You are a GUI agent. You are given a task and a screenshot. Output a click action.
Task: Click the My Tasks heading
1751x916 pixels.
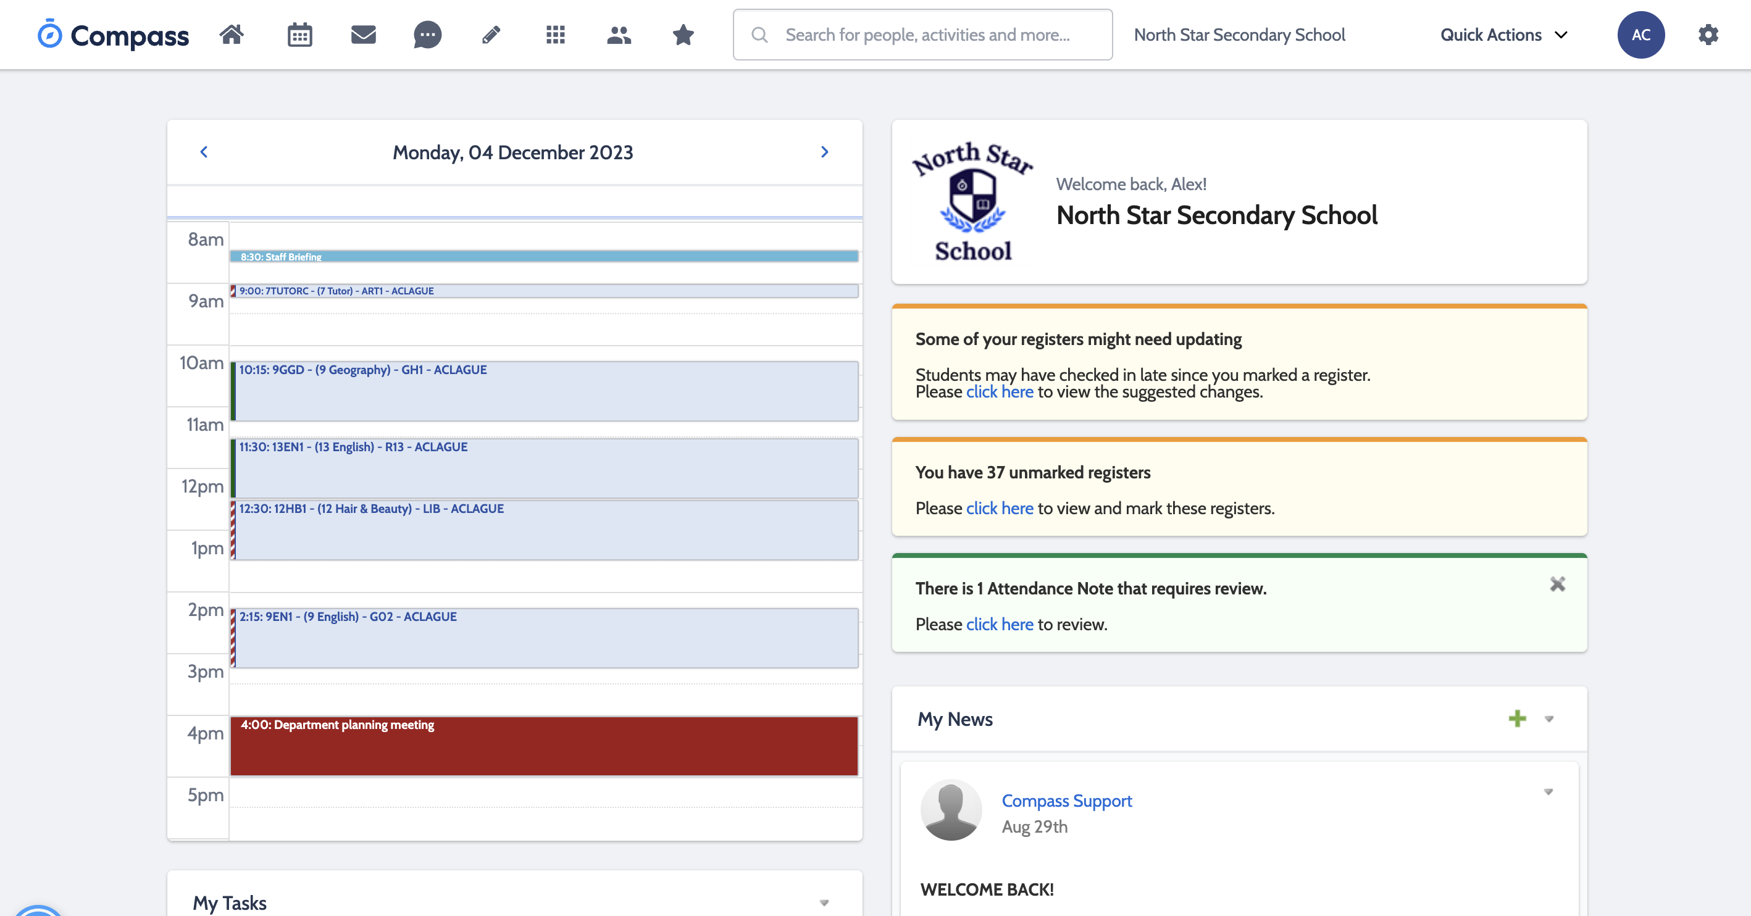tap(230, 903)
